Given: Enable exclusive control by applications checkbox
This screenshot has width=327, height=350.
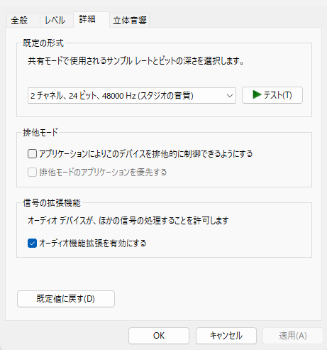Looking at the screenshot, I should 32,154.
